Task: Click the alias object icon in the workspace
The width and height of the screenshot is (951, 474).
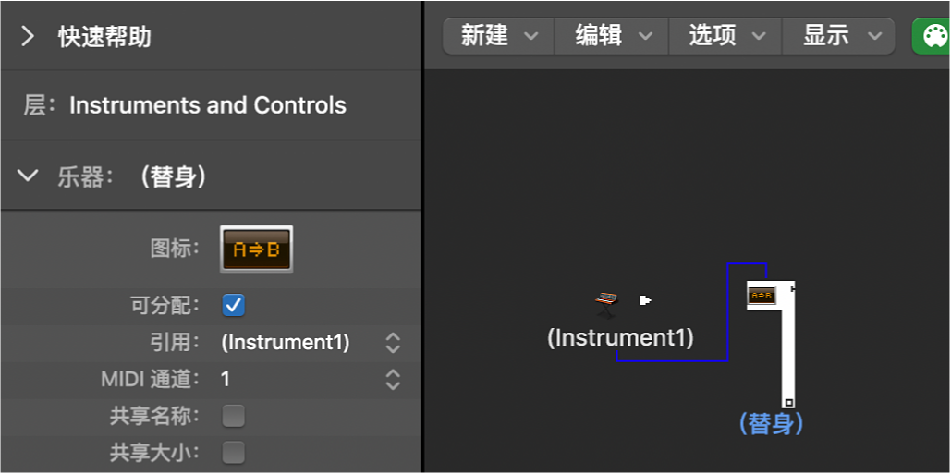Action: point(762,296)
